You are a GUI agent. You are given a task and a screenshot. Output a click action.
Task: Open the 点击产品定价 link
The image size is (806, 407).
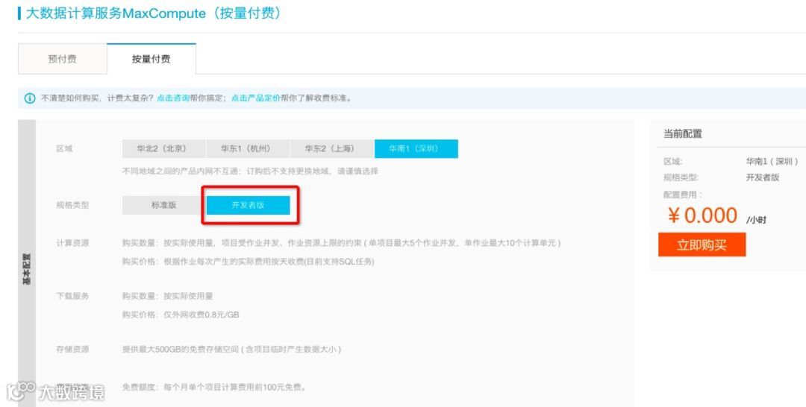[255, 98]
